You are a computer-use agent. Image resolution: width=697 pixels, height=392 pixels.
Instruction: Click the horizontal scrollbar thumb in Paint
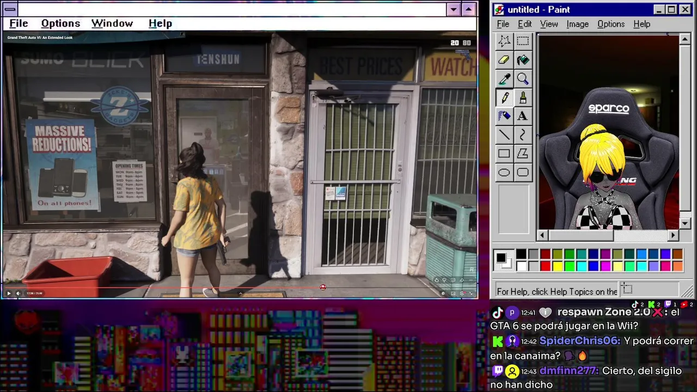tap(580, 235)
